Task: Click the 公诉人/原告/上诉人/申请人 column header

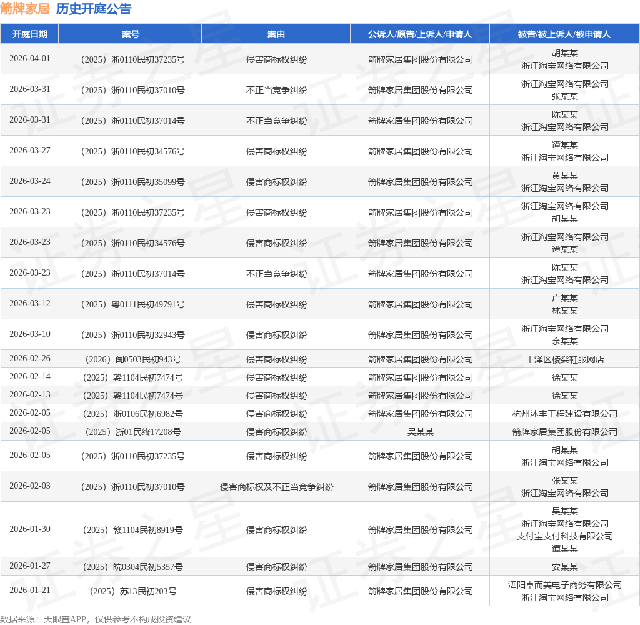Action: pos(420,34)
